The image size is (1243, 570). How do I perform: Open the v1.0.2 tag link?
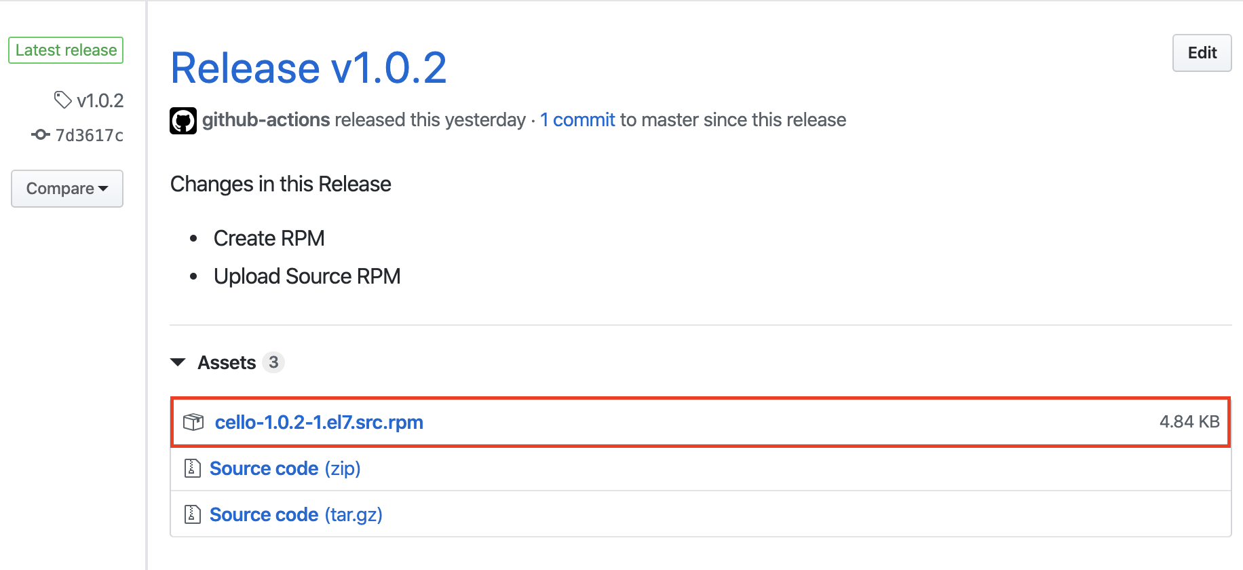100,100
